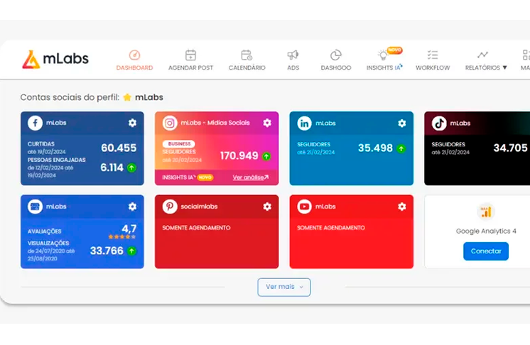Open the Ver análise link
Image resolution: width=530 pixels, height=345 pixels.
[251, 177]
